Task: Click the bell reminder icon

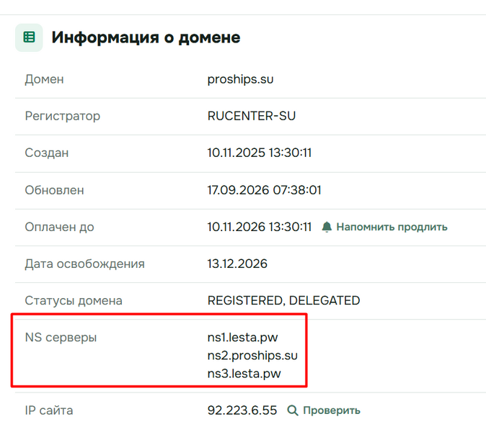Action: (x=327, y=227)
